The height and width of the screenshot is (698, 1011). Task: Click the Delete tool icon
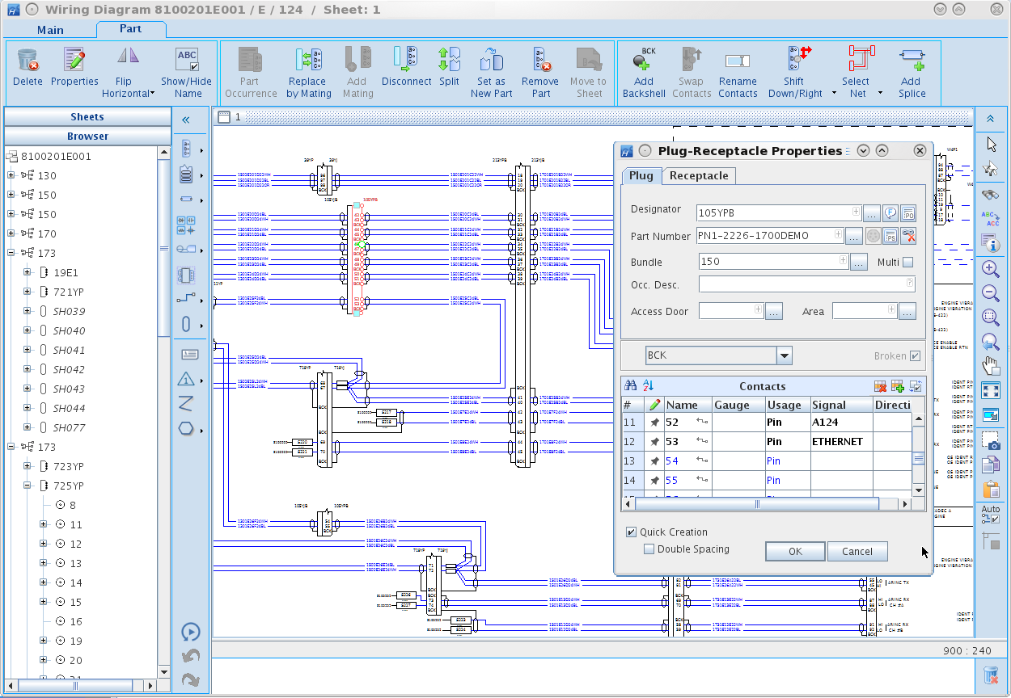coord(27,60)
